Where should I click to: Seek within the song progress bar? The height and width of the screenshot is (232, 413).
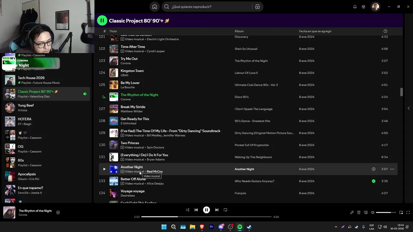click(206, 217)
